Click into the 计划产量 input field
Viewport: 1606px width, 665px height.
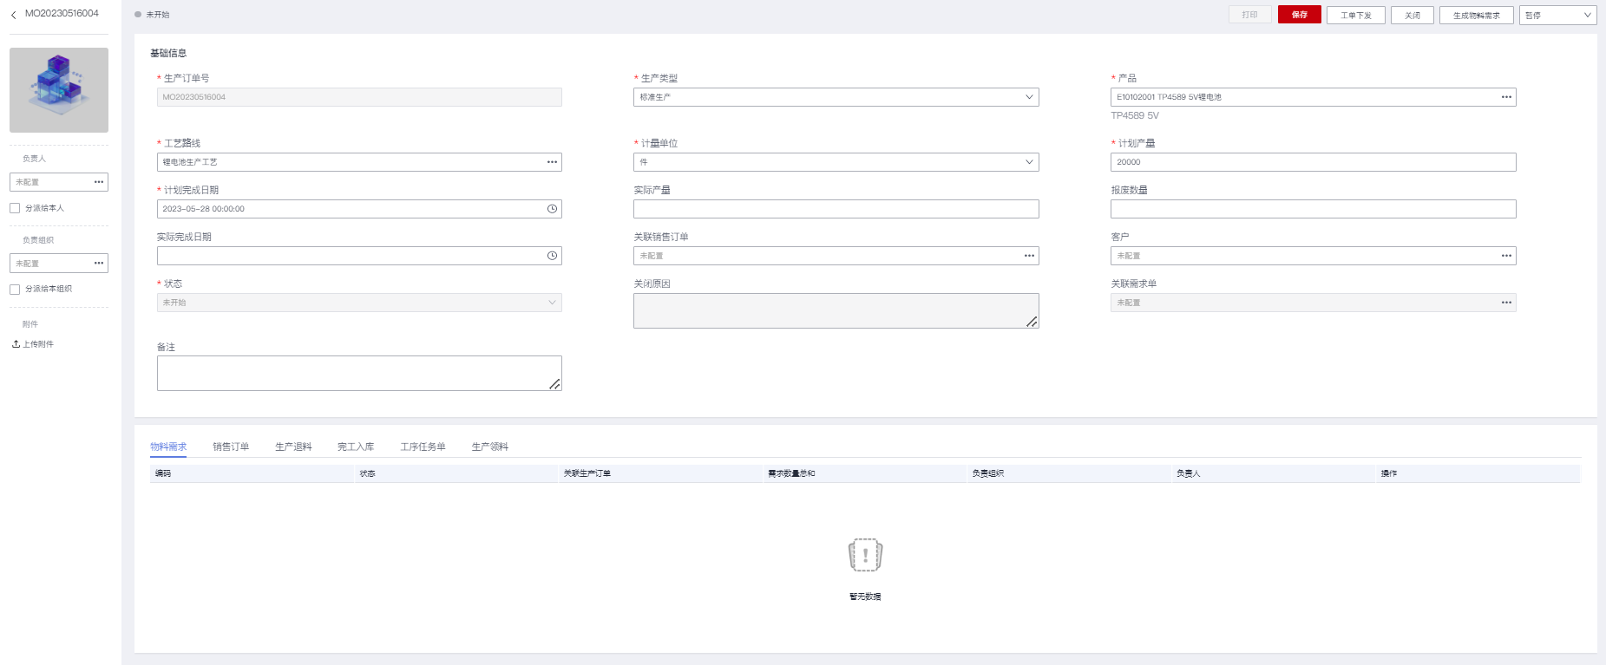1312,162
